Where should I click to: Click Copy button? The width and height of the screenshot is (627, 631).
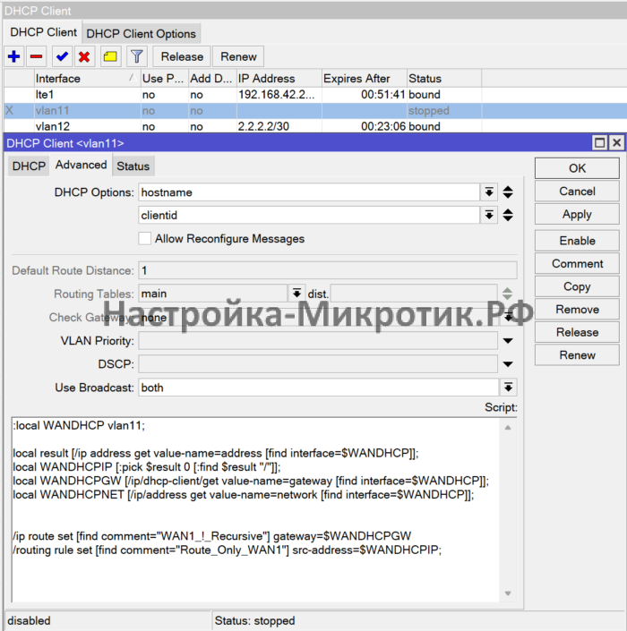click(x=577, y=286)
